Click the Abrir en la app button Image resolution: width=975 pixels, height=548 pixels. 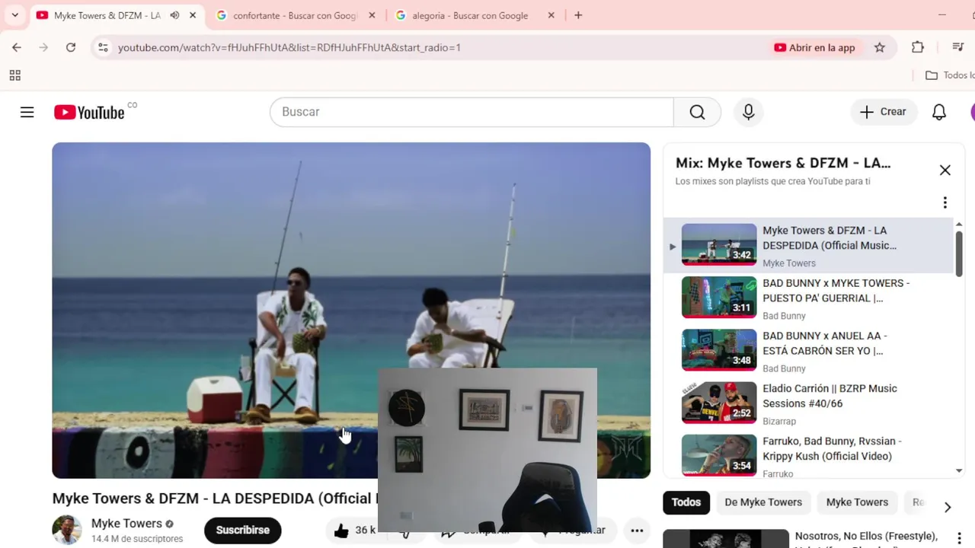coord(814,47)
